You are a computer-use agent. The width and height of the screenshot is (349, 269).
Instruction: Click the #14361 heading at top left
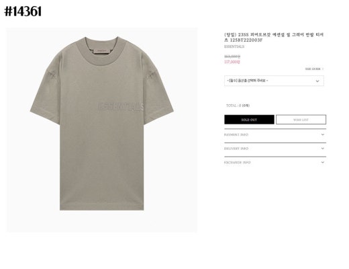coord(23,11)
